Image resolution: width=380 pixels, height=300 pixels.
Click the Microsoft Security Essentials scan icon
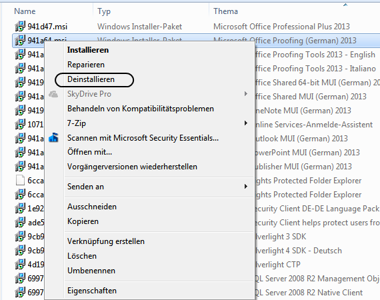(53, 137)
